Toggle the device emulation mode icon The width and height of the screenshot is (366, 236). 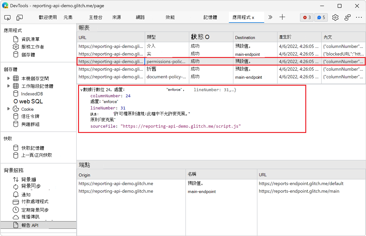coord(20,17)
